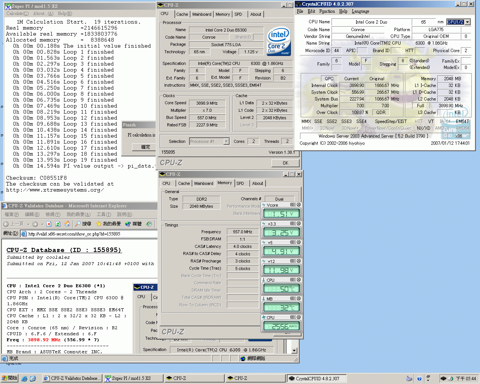
Task: Open Super PI Calculate menu
Action: pyautogui.click(x=17, y=13)
